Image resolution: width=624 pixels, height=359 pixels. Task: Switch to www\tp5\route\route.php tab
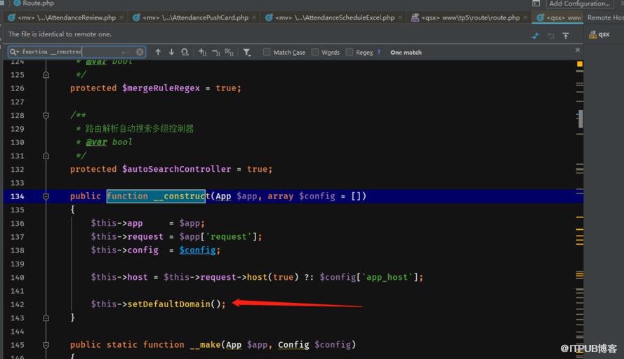tap(470, 18)
